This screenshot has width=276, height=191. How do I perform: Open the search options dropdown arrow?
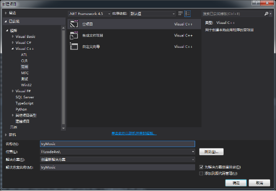(271, 14)
